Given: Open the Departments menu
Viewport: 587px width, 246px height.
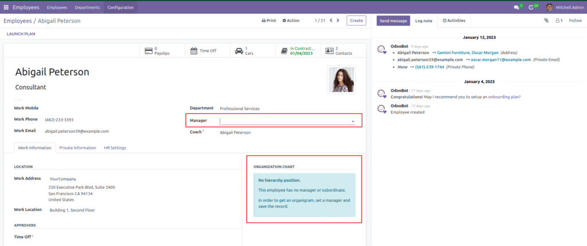Looking at the screenshot, I should click(x=87, y=7).
